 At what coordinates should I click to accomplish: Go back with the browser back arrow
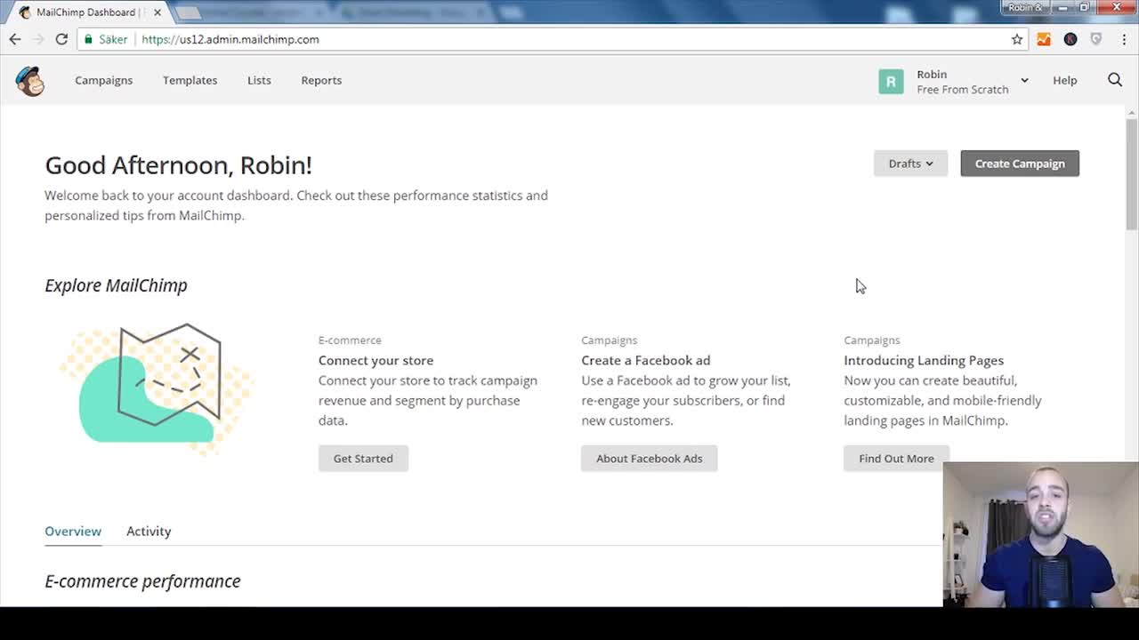(15, 39)
